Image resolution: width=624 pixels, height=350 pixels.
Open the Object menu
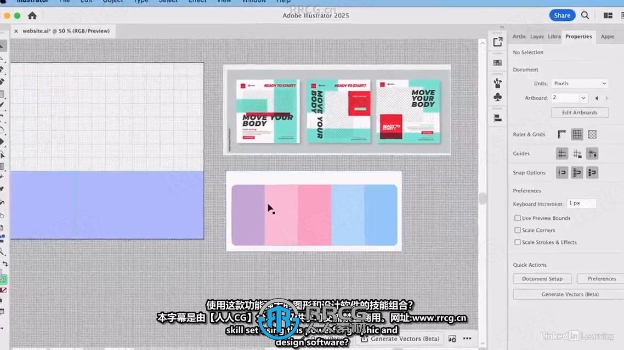[112, 2]
